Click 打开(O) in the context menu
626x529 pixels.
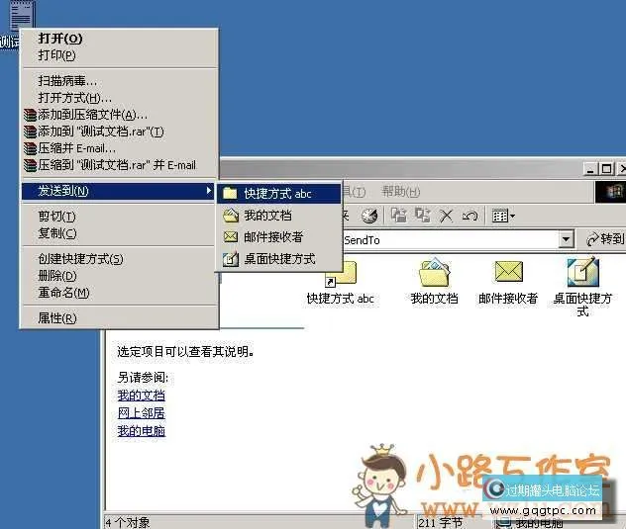119,39
